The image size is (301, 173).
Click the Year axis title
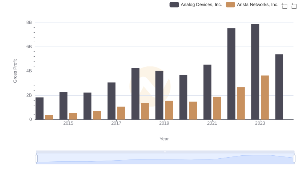(164, 139)
